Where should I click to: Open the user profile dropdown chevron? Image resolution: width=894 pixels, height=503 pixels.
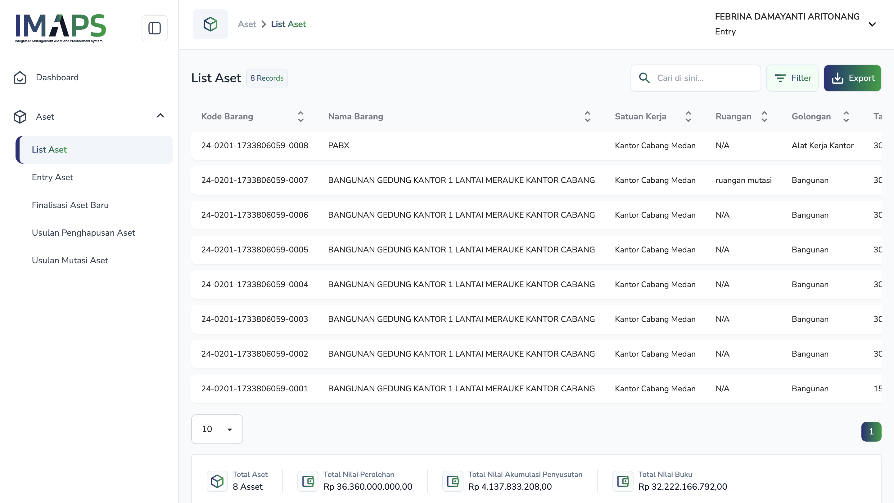click(x=872, y=24)
